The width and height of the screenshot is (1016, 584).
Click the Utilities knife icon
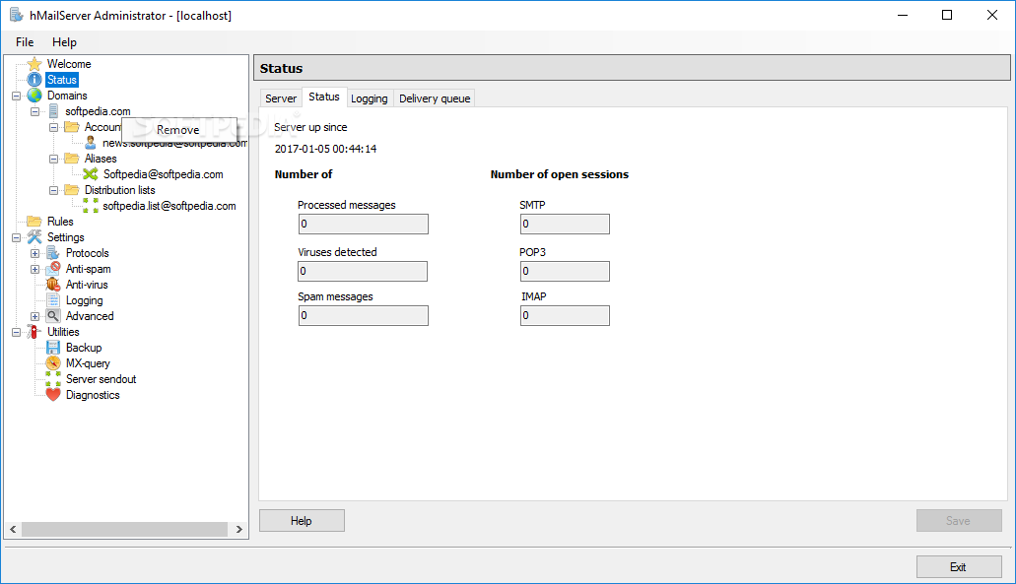tap(34, 332)
